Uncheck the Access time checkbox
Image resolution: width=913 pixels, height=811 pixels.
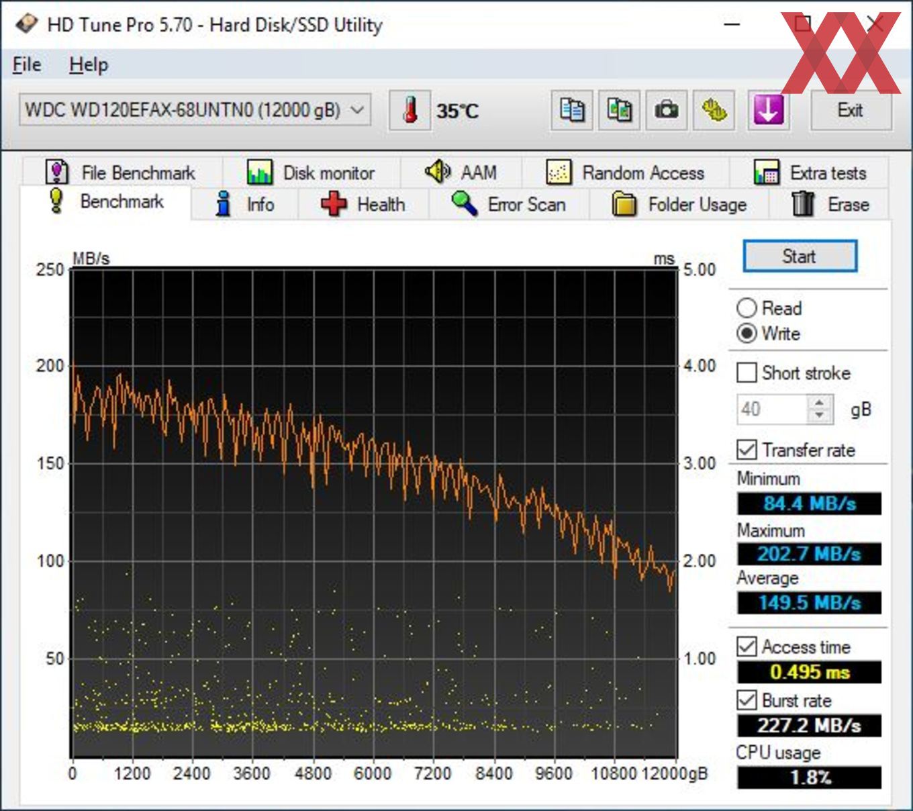pos(747,647)
